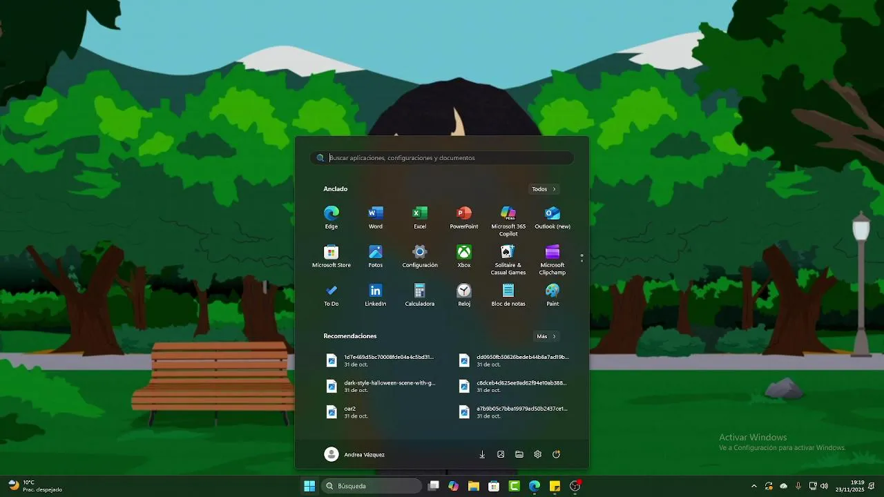
Task: Click the update sync icon in system tray
Action: (x=769, y=486)
